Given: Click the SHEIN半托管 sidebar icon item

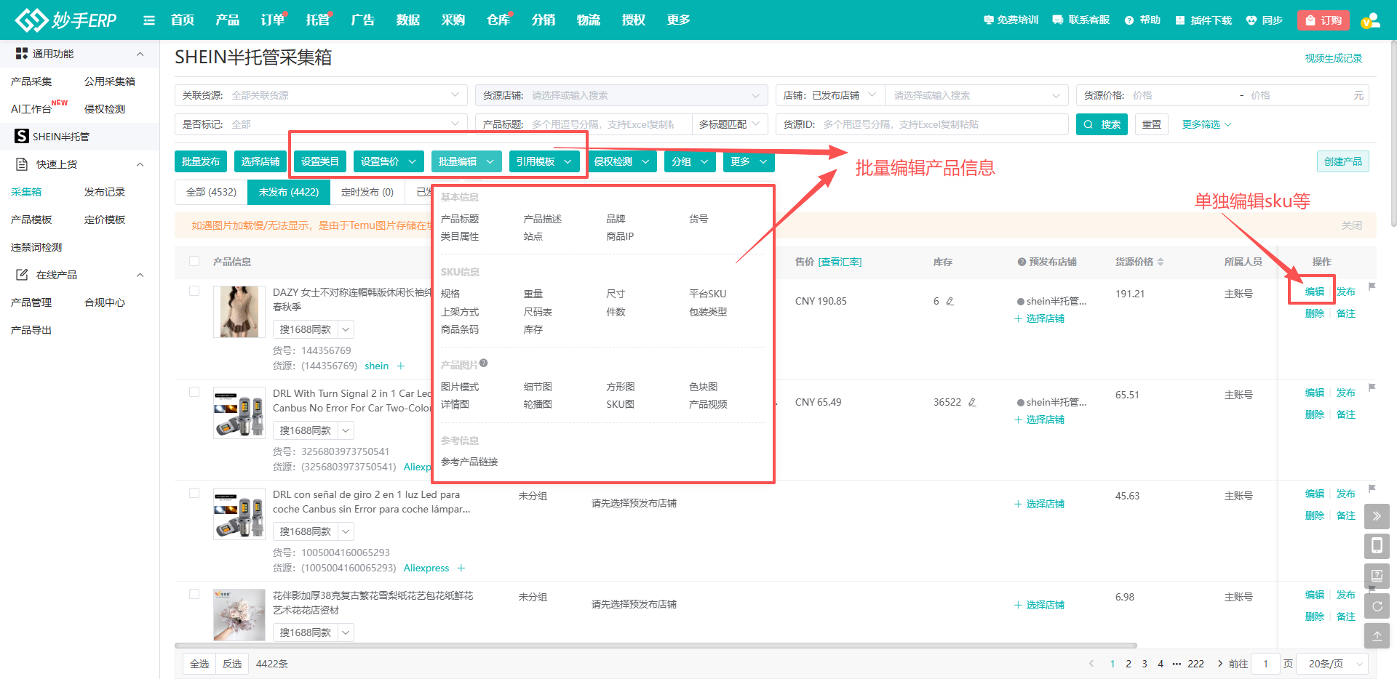Looking at the screenshot, I should tap(79, 137).
